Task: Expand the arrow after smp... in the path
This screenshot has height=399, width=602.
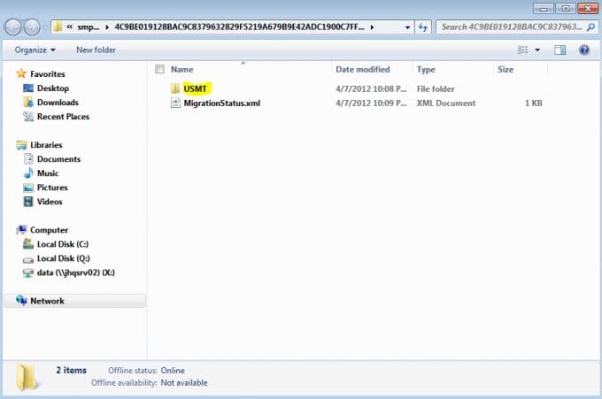Action: [x=107, y=27]
